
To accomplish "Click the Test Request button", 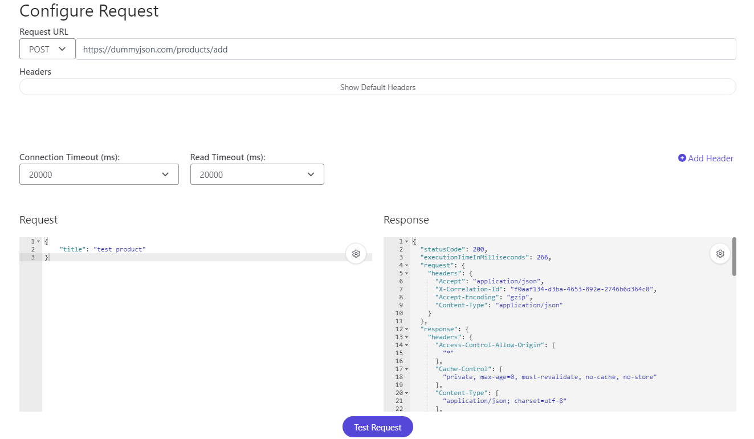I will [378, 427].
